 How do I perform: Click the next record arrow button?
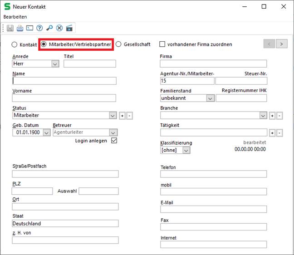[x=282, y=44]
